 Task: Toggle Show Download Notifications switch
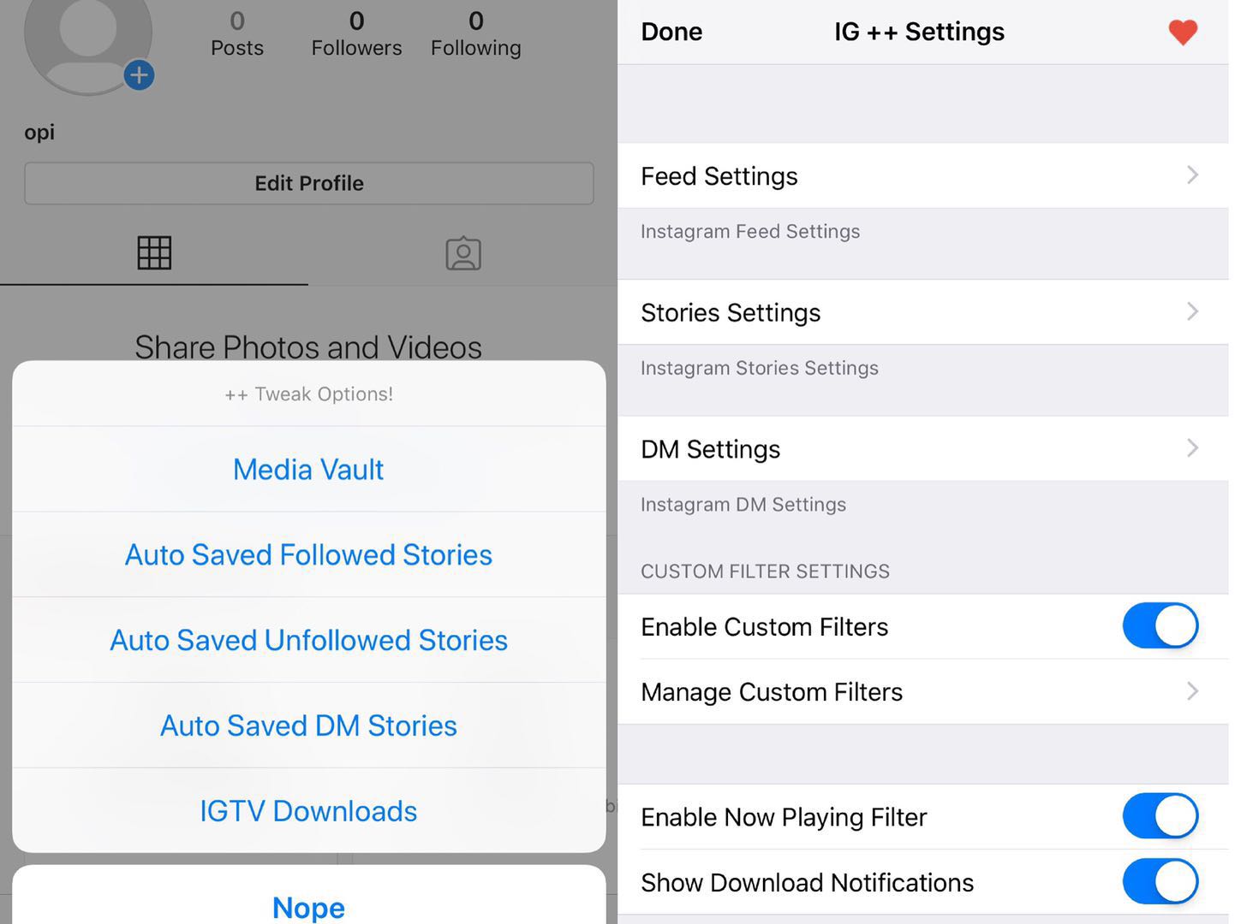[x=1160, y=881]
